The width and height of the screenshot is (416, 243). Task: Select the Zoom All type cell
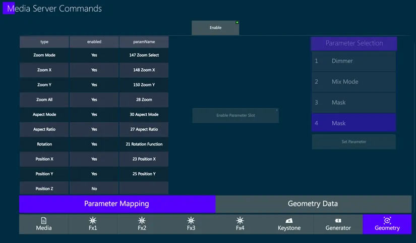click(x=44, y=100)
